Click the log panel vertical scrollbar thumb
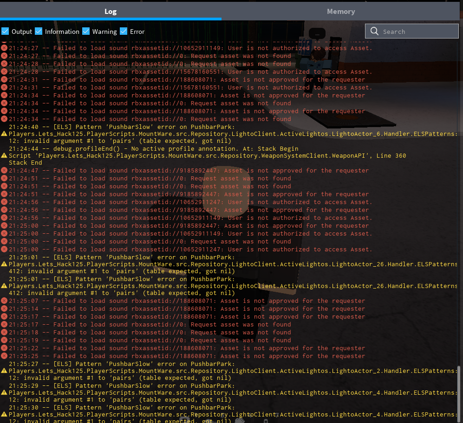The width and height of the screenshot is (463, 423). coord(460,393)
